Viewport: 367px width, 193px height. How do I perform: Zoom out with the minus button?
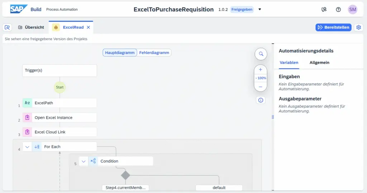click(x=261, y=87)
